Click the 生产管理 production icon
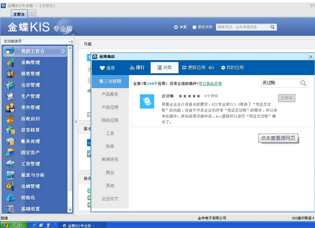 point(10,96)
